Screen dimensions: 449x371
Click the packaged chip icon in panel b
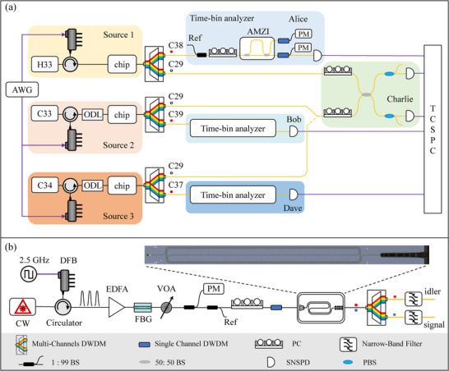click(x=321, y=308)
